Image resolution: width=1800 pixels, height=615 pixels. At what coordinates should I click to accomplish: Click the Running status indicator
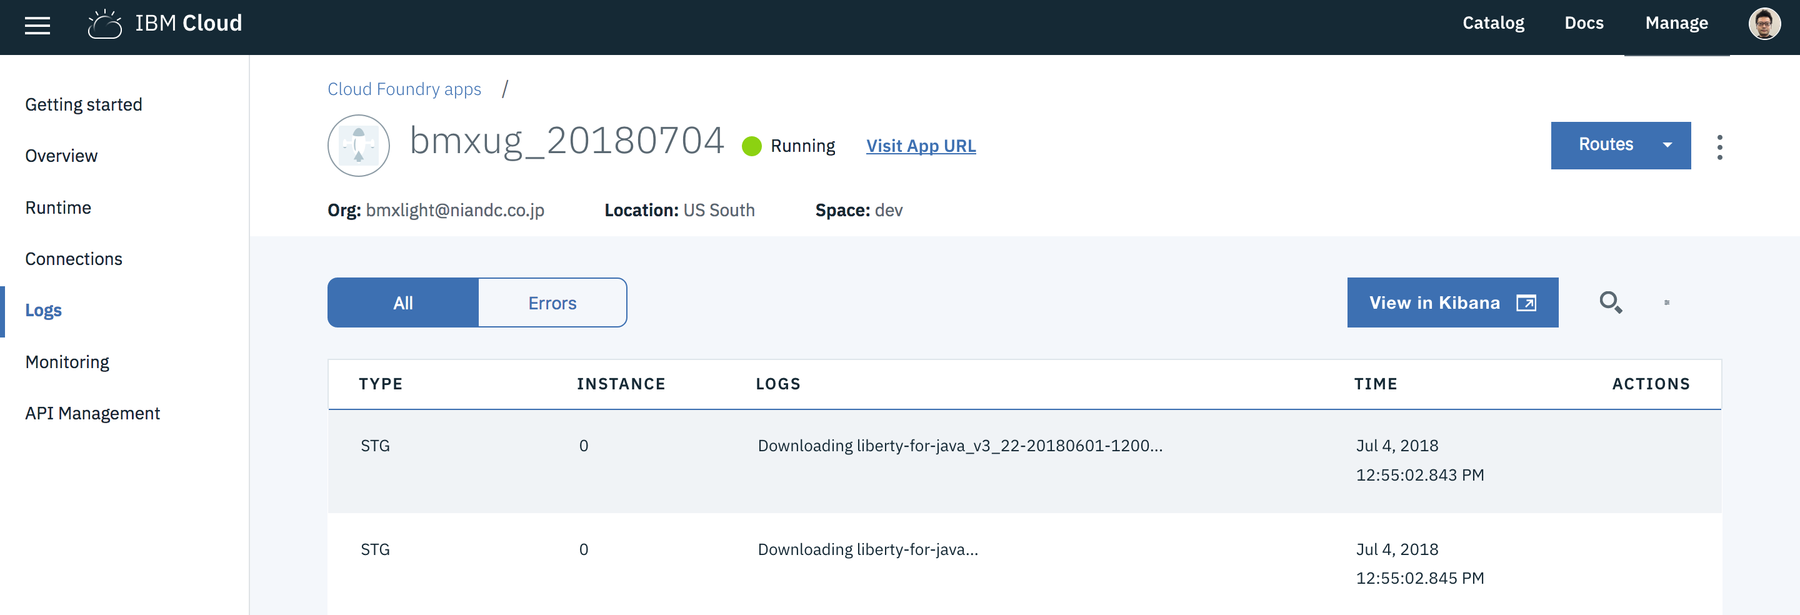[x=788, y=146]
